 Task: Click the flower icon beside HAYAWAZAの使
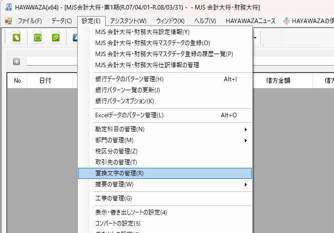pyautogui.click(x=286, y=21)
